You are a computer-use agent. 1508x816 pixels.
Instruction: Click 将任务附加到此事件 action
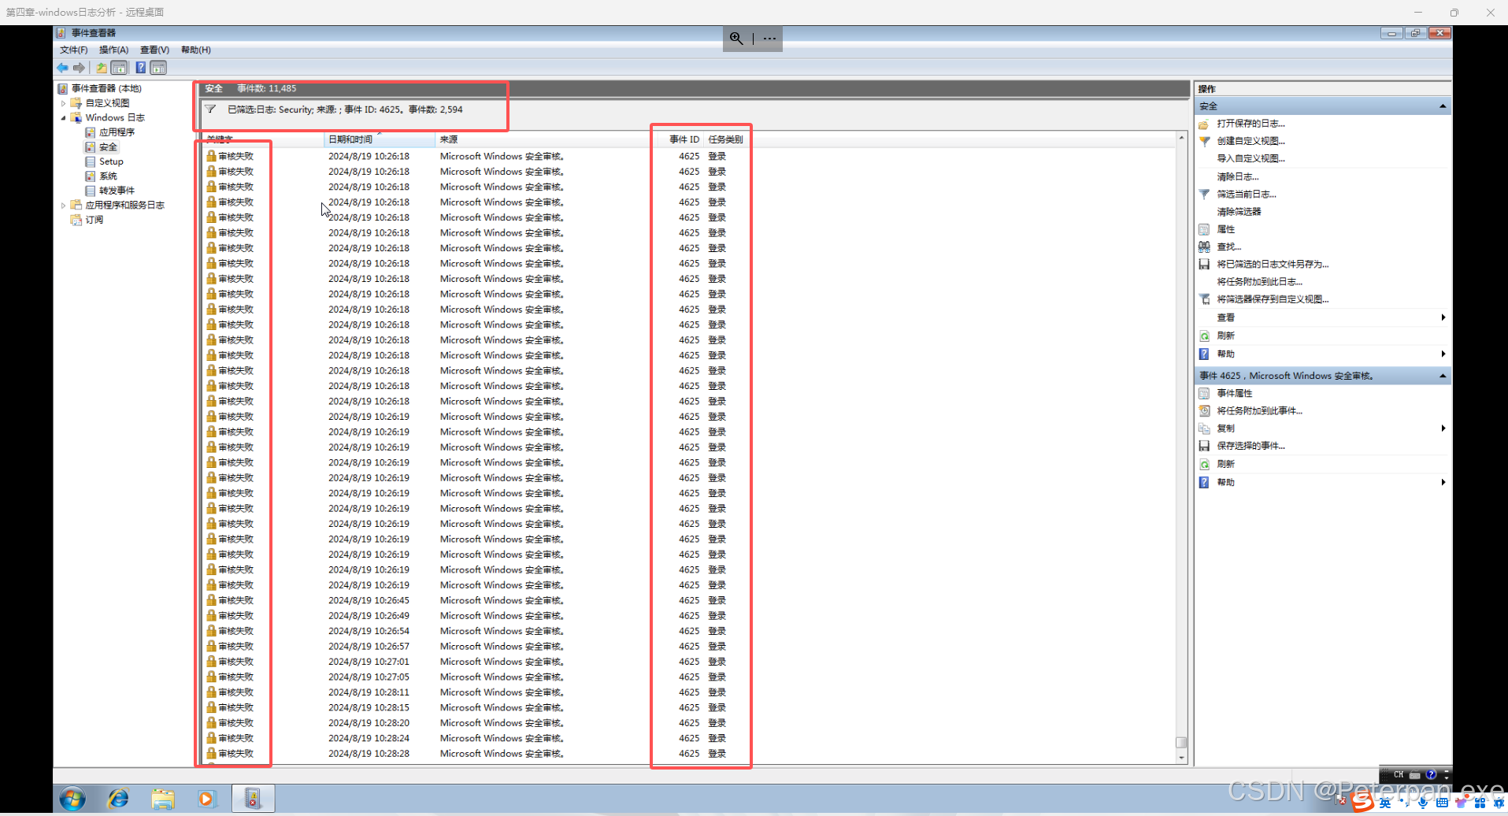(1259, 410)
